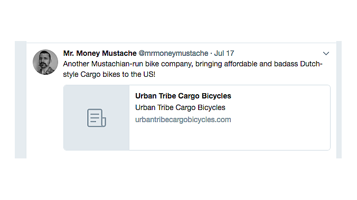Screen dimensions: 357x200
Task: Visit urbantribecargobicycles.com domain link
Action: (183, 119)
